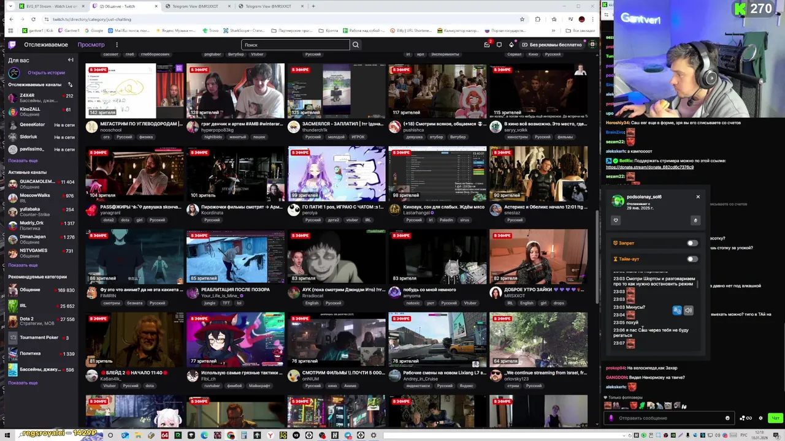This screenshot has width=785, height=441.
Task: Open Z4X4R channel in the sidebar
Action: click(42, 97)
